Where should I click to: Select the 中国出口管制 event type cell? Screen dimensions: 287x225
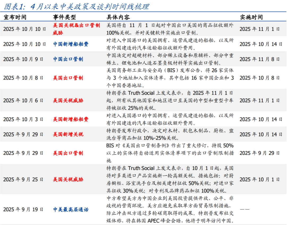68,59
